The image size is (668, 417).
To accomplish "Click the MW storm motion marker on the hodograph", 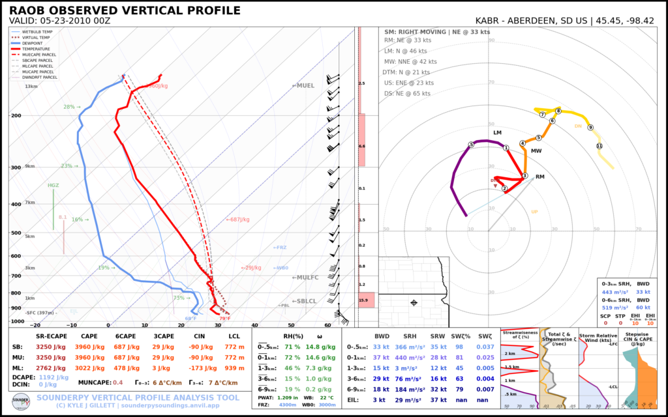I will (536, 151).
